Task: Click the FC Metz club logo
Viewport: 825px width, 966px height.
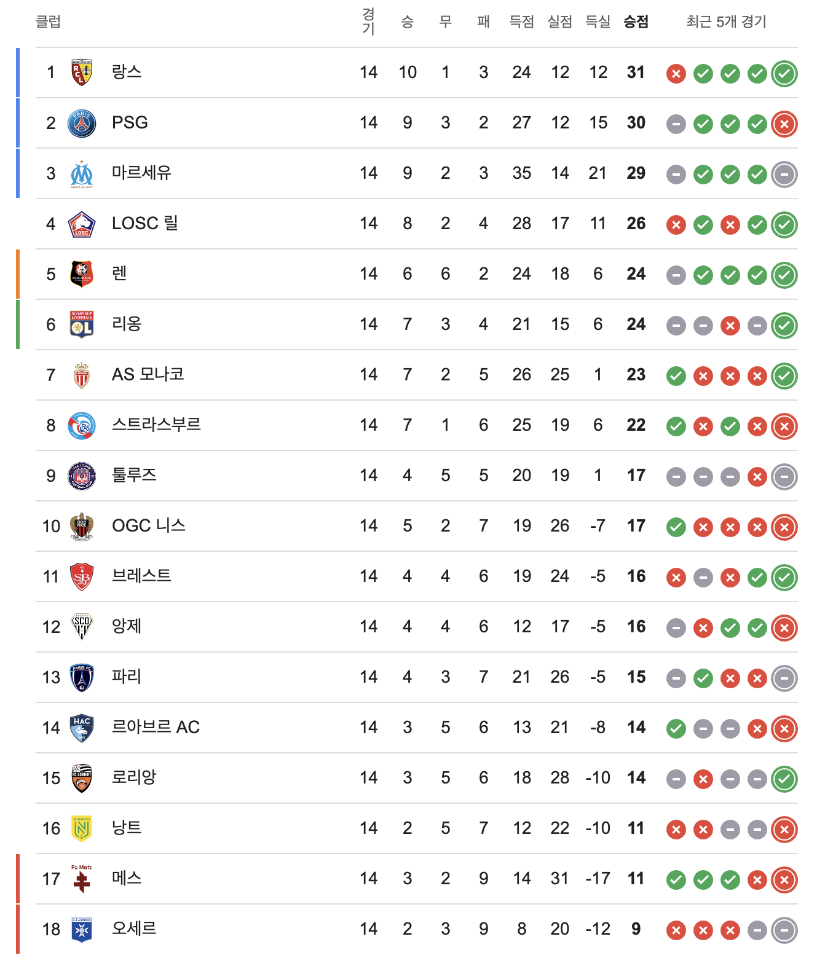Action: tap(82, 879)
